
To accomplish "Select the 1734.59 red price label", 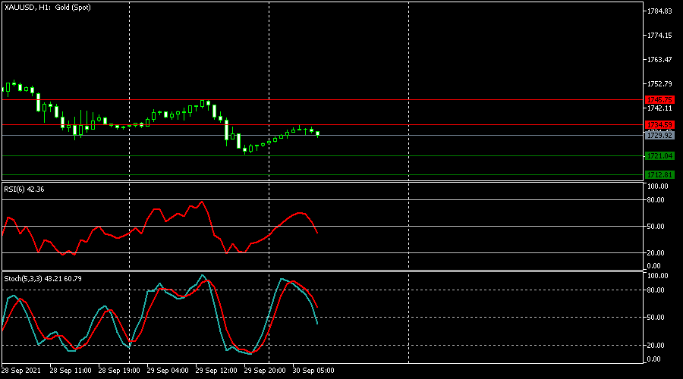I will click(x=659, y=125).
